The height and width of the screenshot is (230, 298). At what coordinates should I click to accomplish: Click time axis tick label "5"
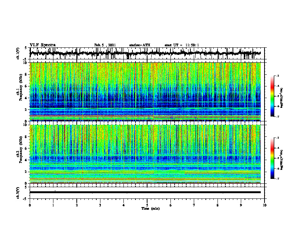(x=147, y=205)
